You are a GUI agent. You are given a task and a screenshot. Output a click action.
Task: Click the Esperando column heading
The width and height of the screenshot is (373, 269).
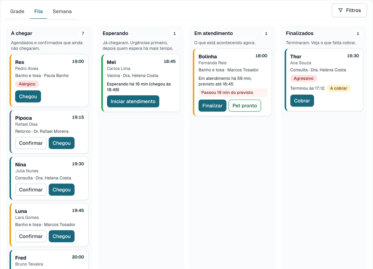(x=115, y=33)
